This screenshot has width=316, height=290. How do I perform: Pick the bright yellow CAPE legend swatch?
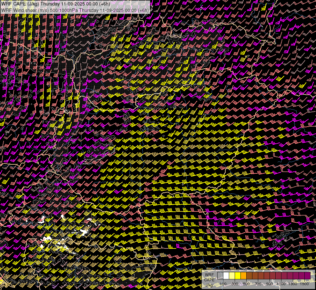238,276
